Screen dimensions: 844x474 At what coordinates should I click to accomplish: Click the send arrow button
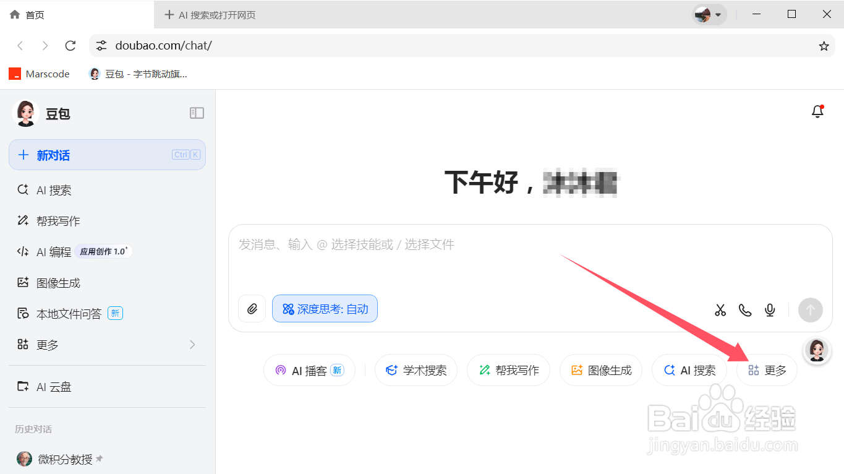click(811, 310)
